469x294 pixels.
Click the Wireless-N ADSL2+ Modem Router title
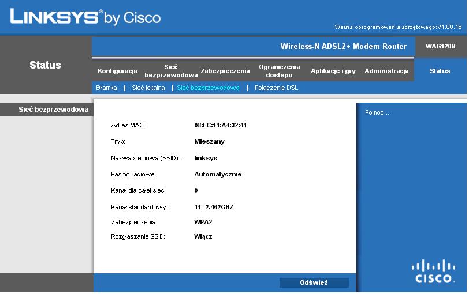pyautogui.click(x=343, y=46)
